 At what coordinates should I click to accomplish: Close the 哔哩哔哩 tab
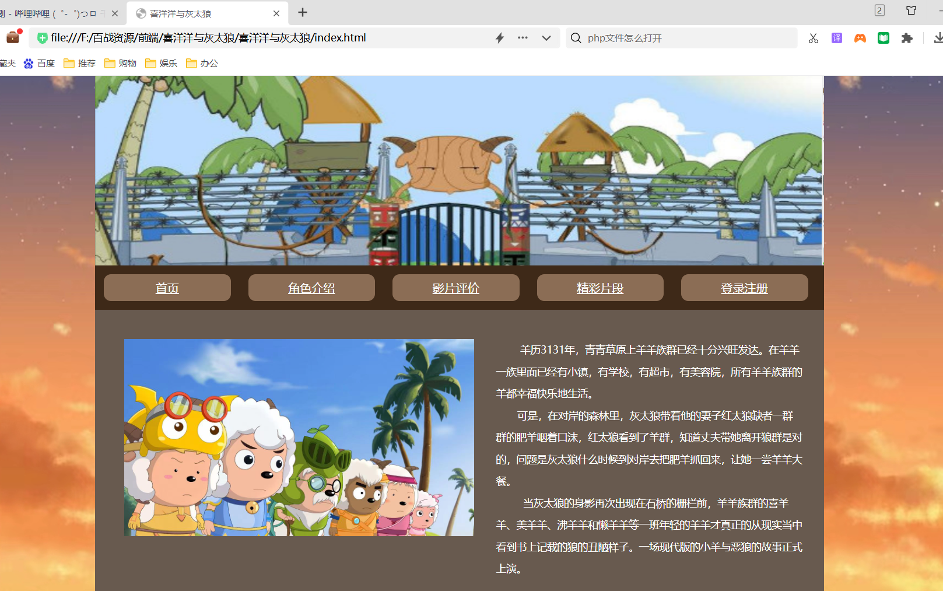click(115, 13)
